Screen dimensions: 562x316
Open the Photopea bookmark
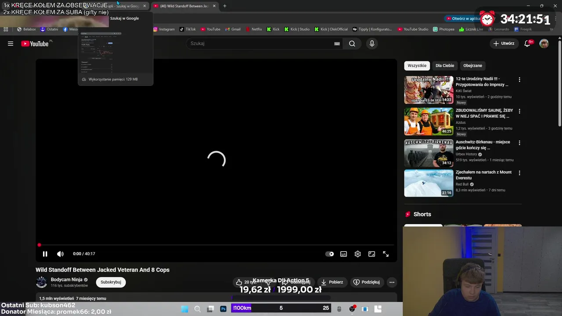pos(444,29)
